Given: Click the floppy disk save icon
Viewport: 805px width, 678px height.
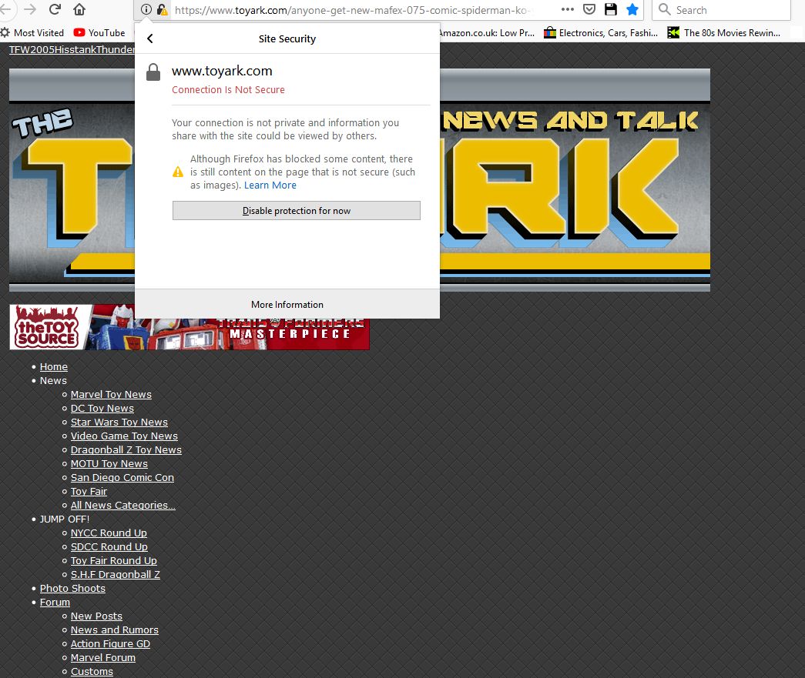Looking at the screenshot, I should pyautogui.click(x=611, y=10).
